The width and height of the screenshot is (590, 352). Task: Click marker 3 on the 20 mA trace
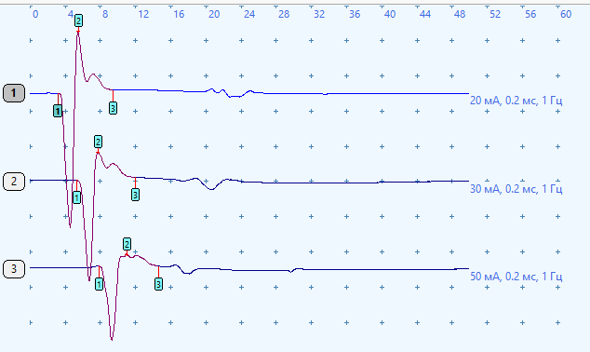[113, 108]
